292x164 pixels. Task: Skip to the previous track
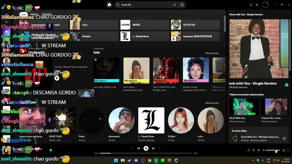[x=139, y=148]
